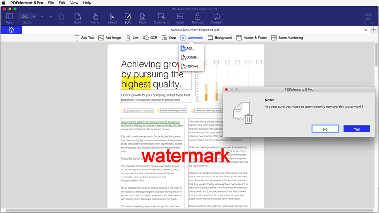Open the Edit menu in menu bar
The image size is (379, 213).
62,3
